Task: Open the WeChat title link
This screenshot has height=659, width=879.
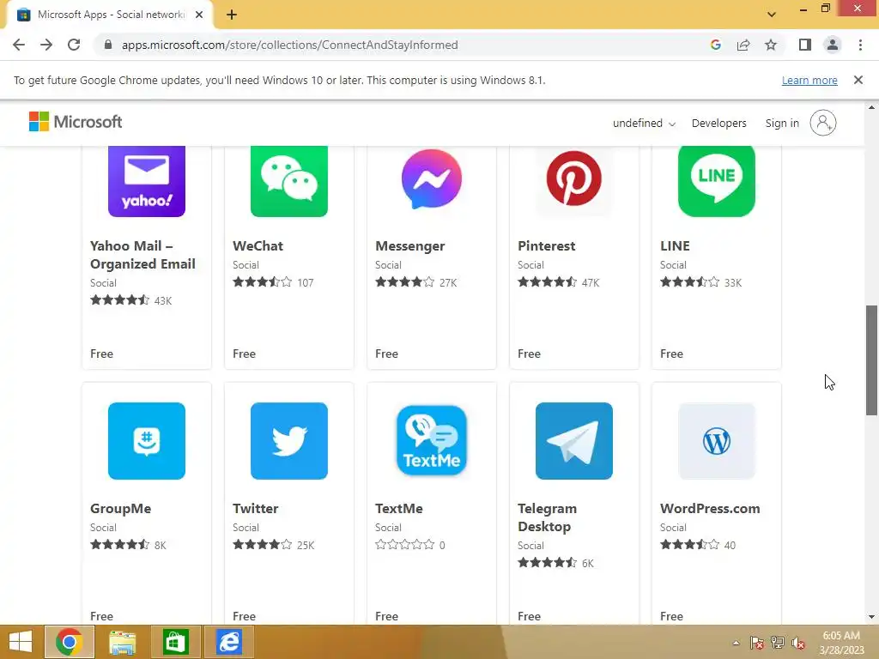Action: (258, 246)
